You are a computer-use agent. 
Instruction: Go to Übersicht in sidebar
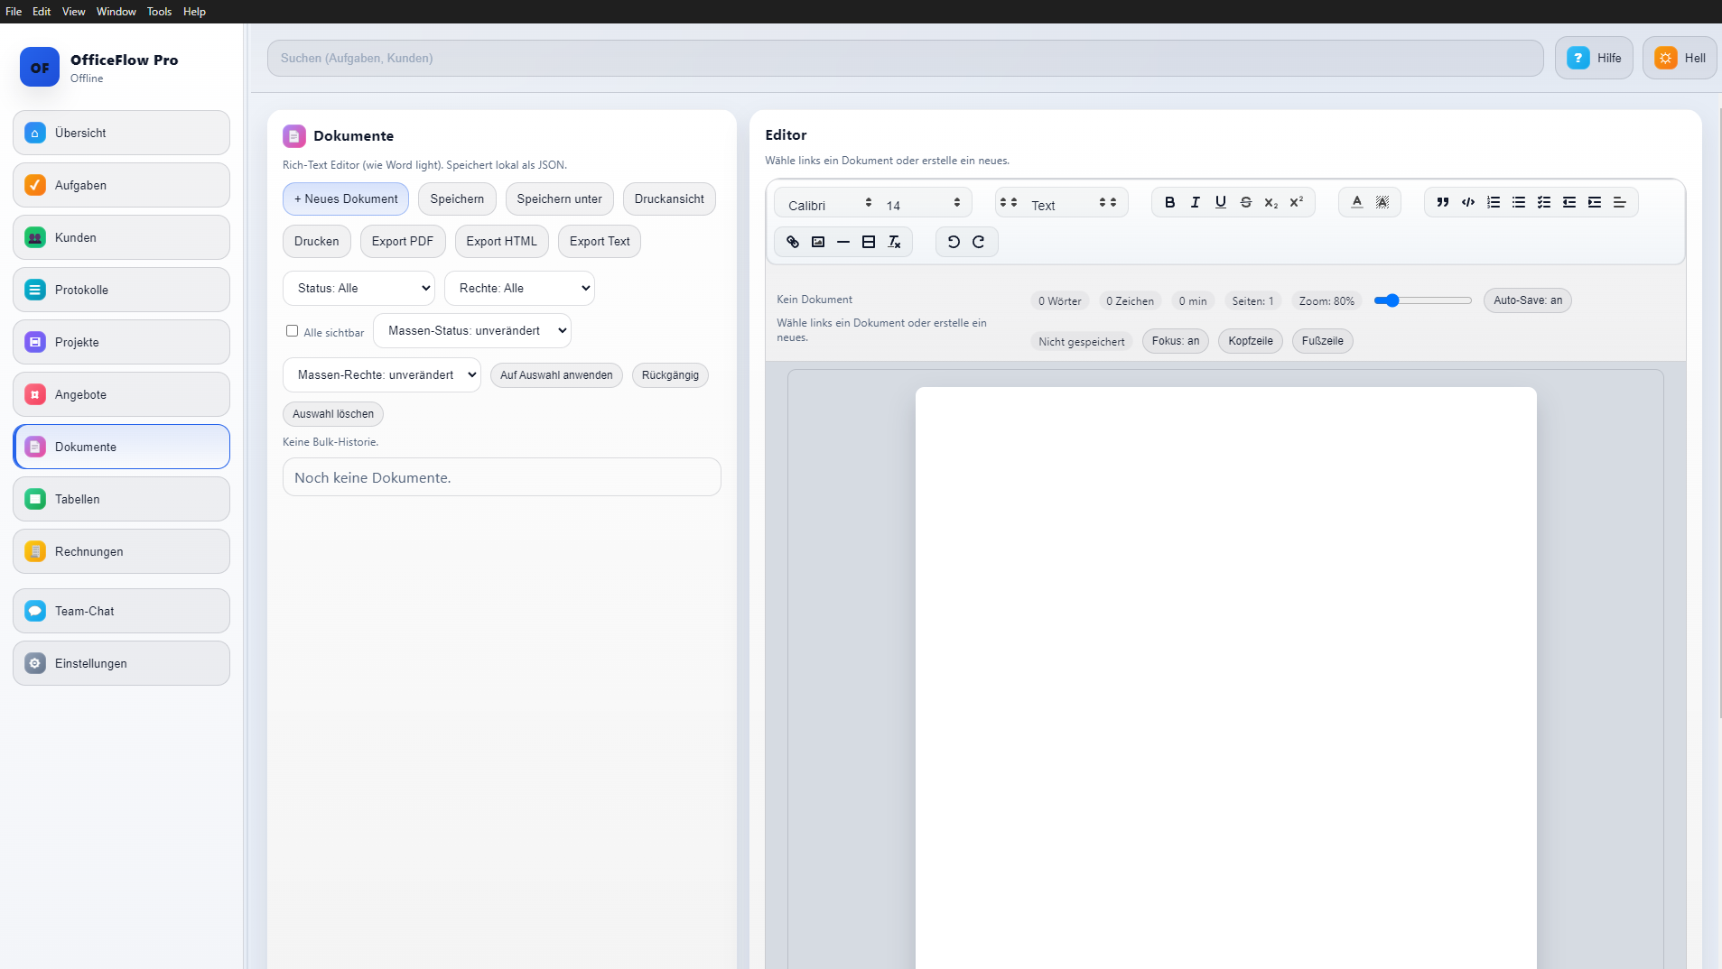click(x=121, y=133)
